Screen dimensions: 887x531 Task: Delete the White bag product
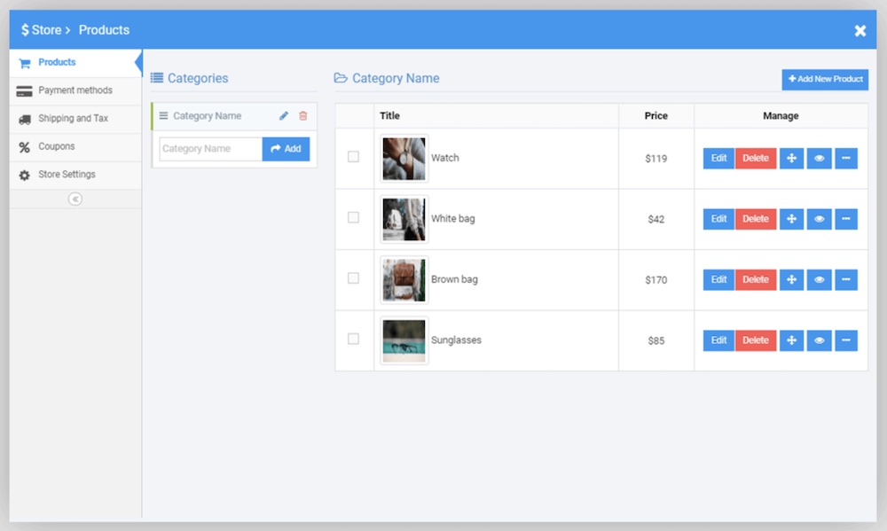click(x=756, y=219)
